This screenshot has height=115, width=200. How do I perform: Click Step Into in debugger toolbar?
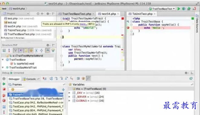point(56,79)
